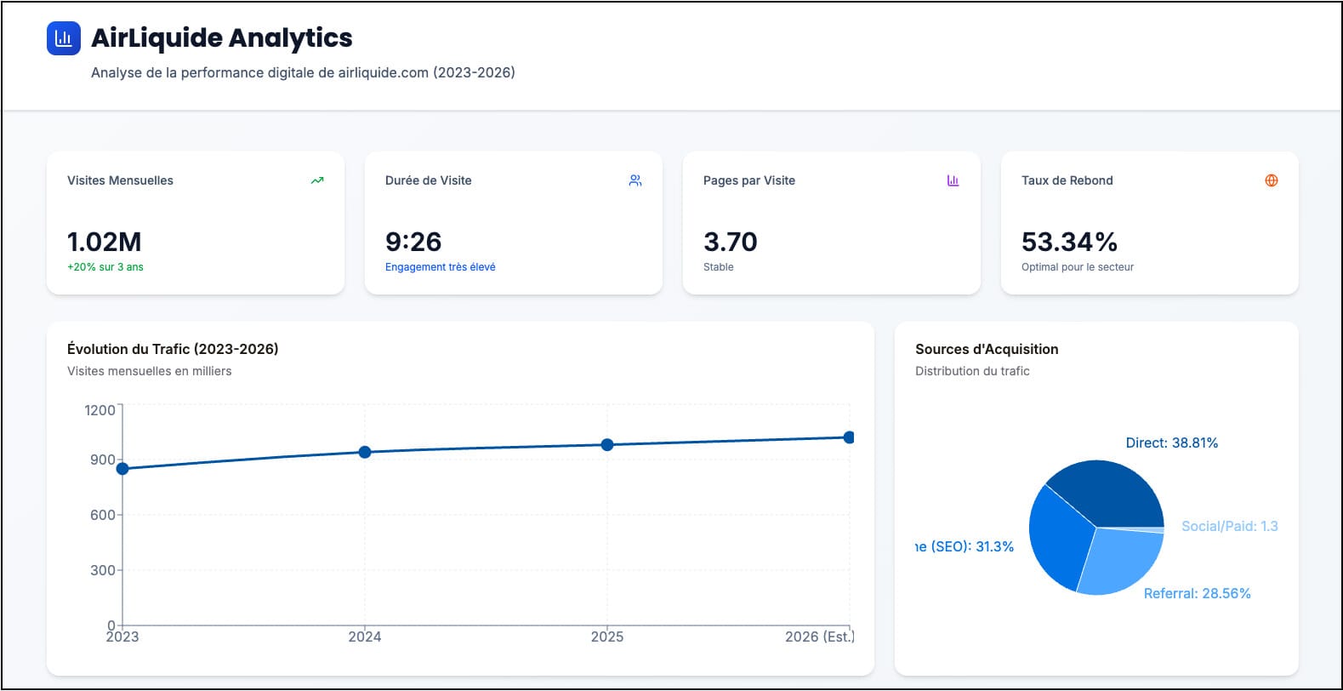Click the 1.02M monthly visits value

pyautogui.click(x=105, y=242)
